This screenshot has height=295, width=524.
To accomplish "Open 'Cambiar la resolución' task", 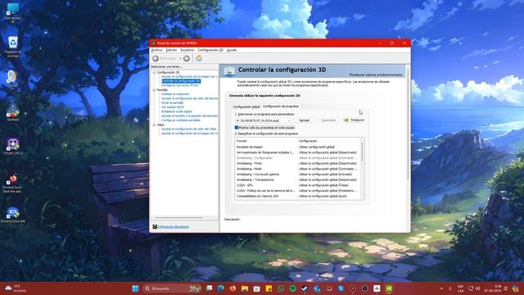I will (175, 94).
